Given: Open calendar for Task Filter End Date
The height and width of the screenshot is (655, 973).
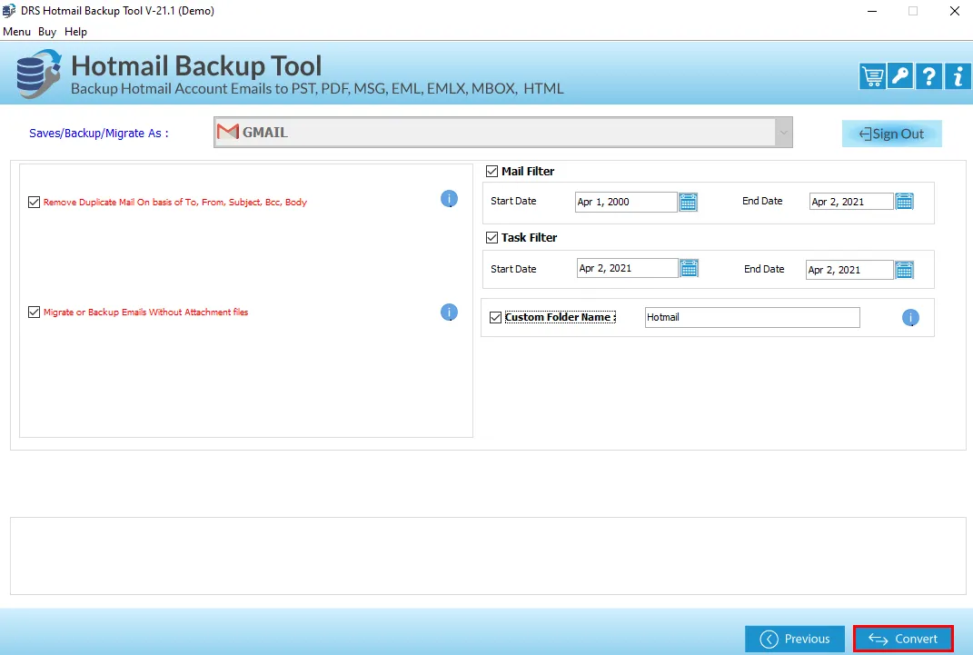Looking at the screenshot, I should click(x=905, y=270).
